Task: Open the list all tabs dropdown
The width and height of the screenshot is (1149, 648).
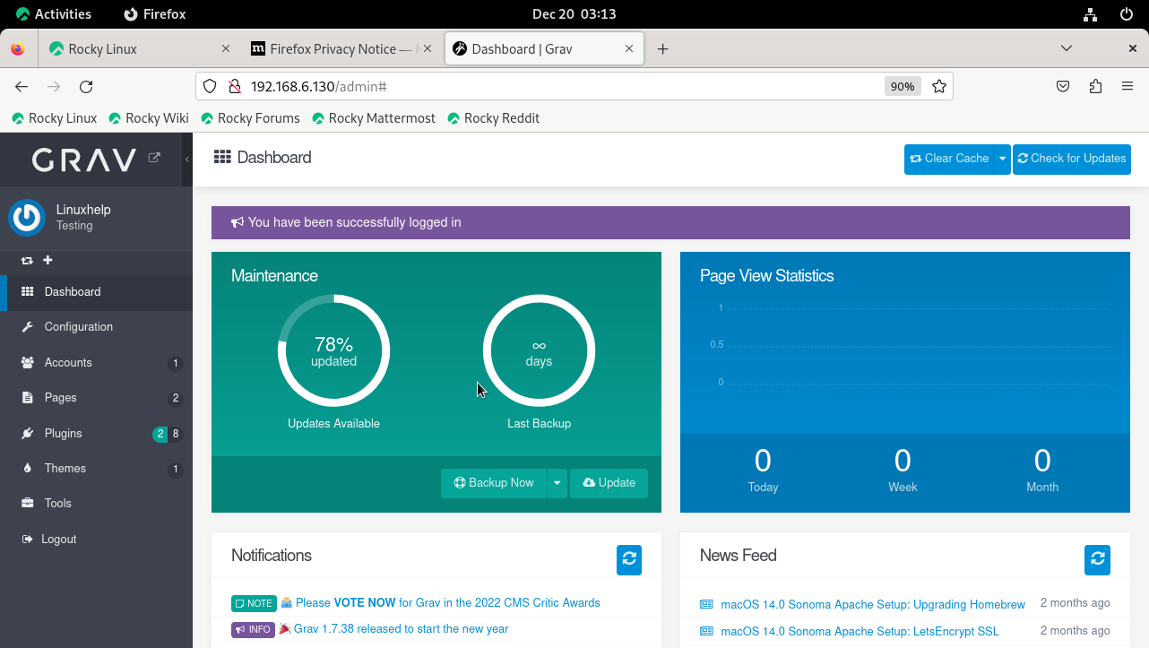Action: 1067,48
